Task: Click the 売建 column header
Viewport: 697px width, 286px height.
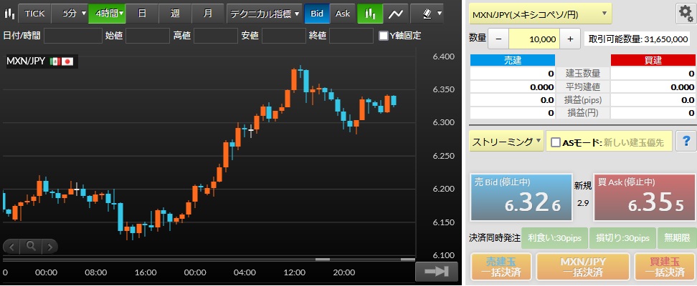Action: 513,60
